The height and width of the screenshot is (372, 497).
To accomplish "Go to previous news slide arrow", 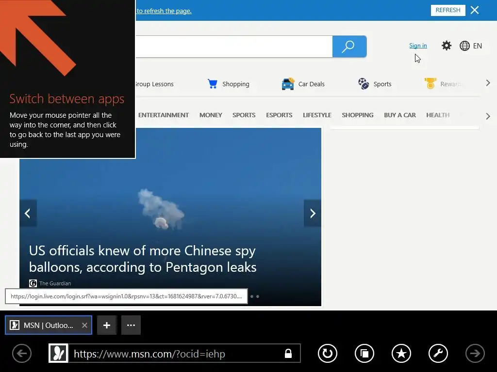I will 28,213.
